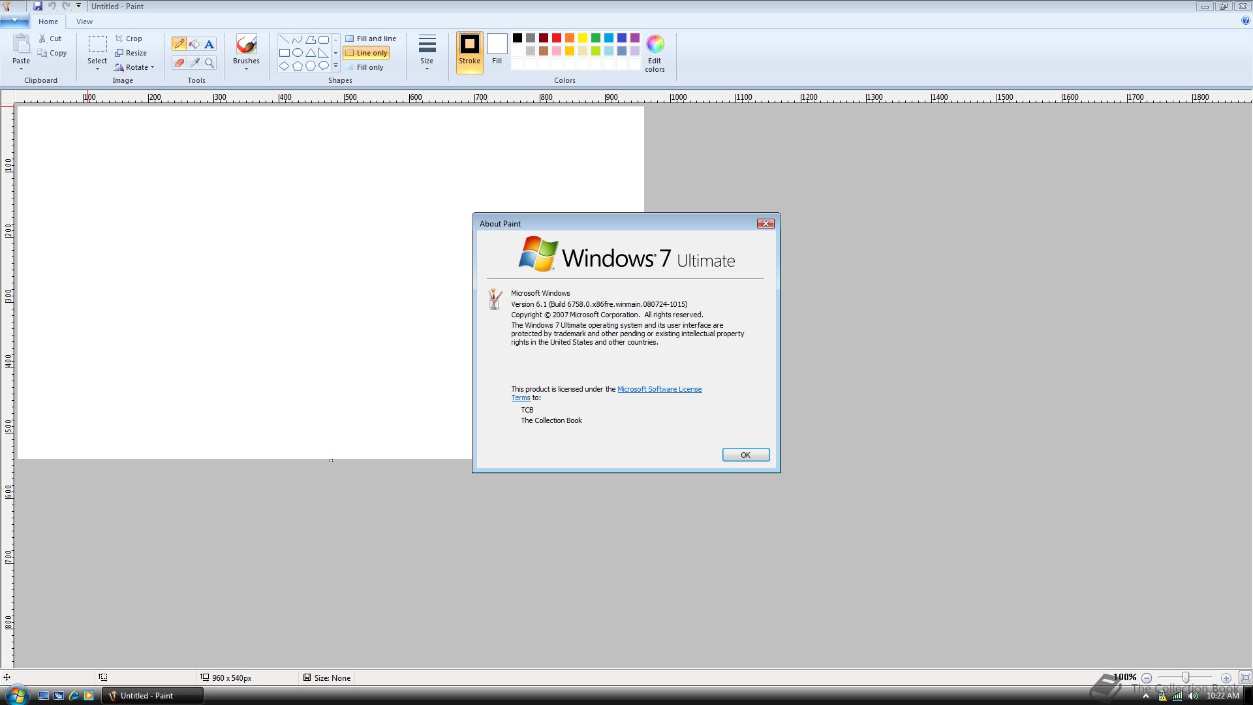The height and width of the screenshot is (705, 1253).
Task: Open the Edit colors dialog
Action: (655, 53)
